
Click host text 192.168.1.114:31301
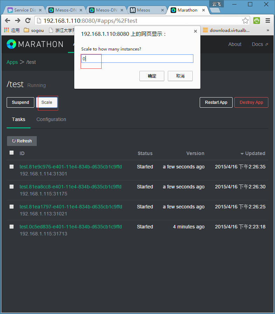click(43, 174)
